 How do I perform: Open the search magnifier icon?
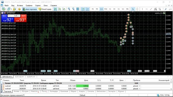[x=166, y=9]
